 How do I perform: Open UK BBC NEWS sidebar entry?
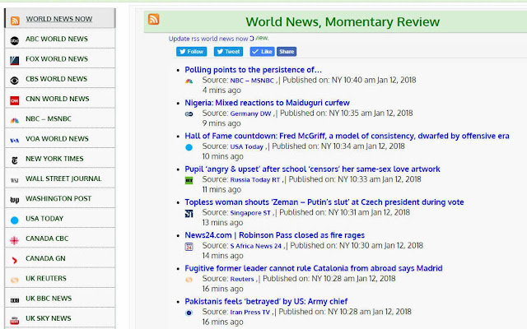[49, 298]
